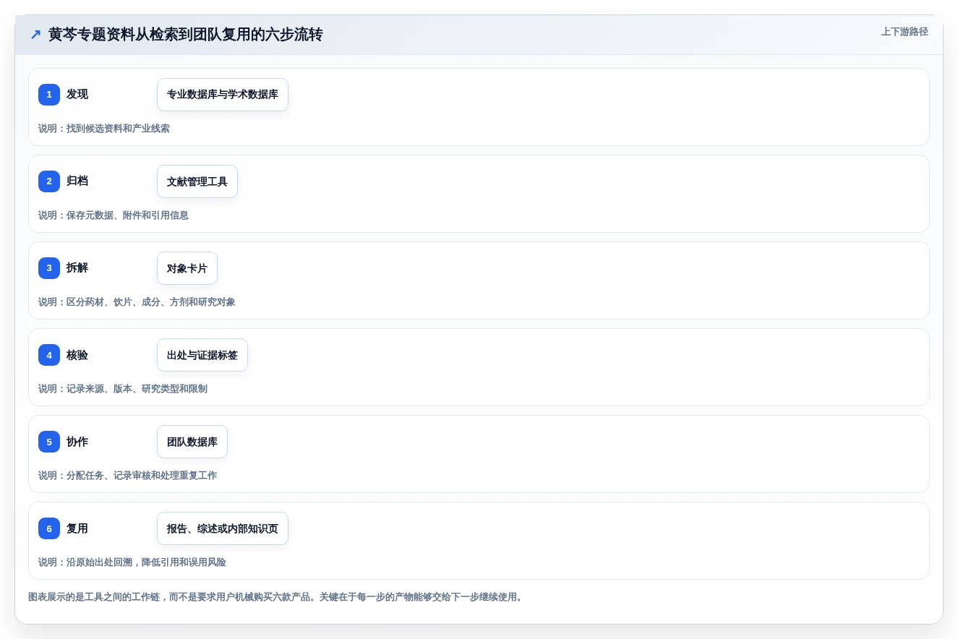
Task: Click the arrow icon beside the title
Action: [x=35, y=35]
